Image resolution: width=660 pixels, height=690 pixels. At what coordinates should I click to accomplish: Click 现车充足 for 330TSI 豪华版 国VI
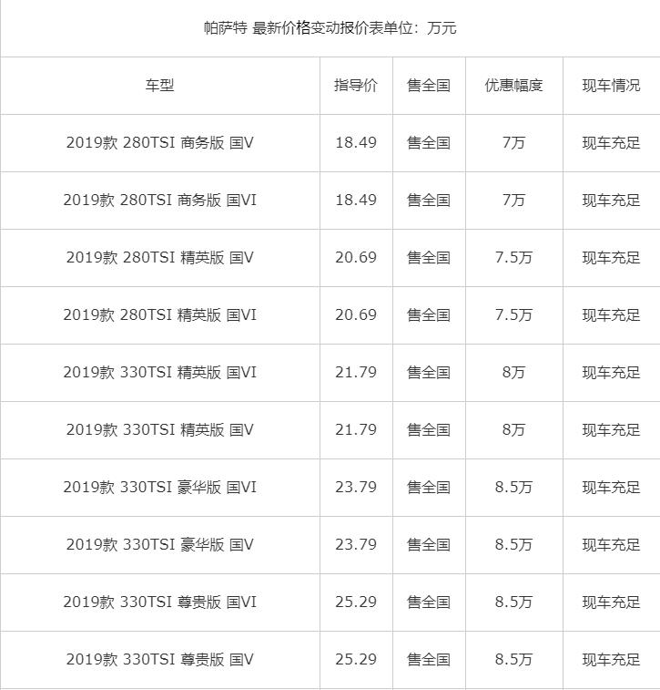coord(611,488)
